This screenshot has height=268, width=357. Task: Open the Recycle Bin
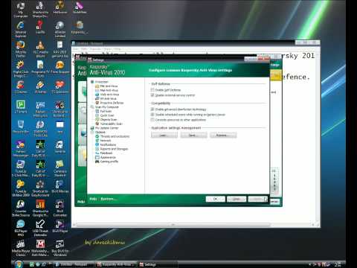click(21, 127)
